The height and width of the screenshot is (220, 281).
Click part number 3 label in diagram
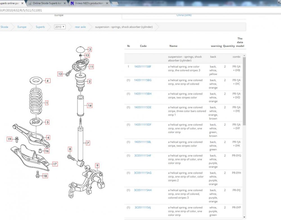tap(90, 50)
